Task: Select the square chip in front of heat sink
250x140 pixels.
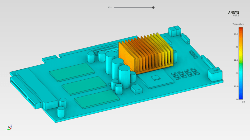Action: [155, 78]
